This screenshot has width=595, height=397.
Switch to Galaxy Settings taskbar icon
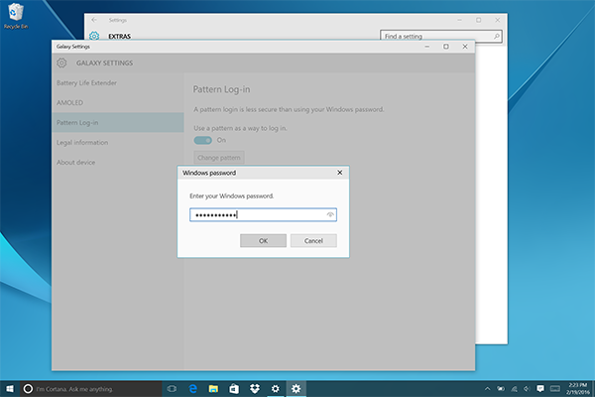click(296, 389)
